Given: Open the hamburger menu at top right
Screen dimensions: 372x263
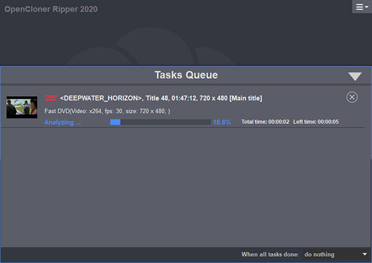Looking at the screenshot, I should point(362,7).
